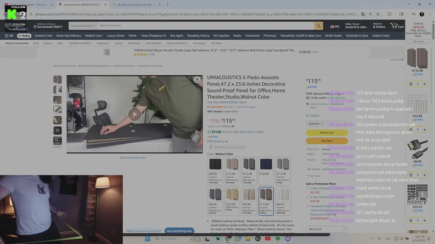Open Account & Lists dropdown

tap(356, 26)
